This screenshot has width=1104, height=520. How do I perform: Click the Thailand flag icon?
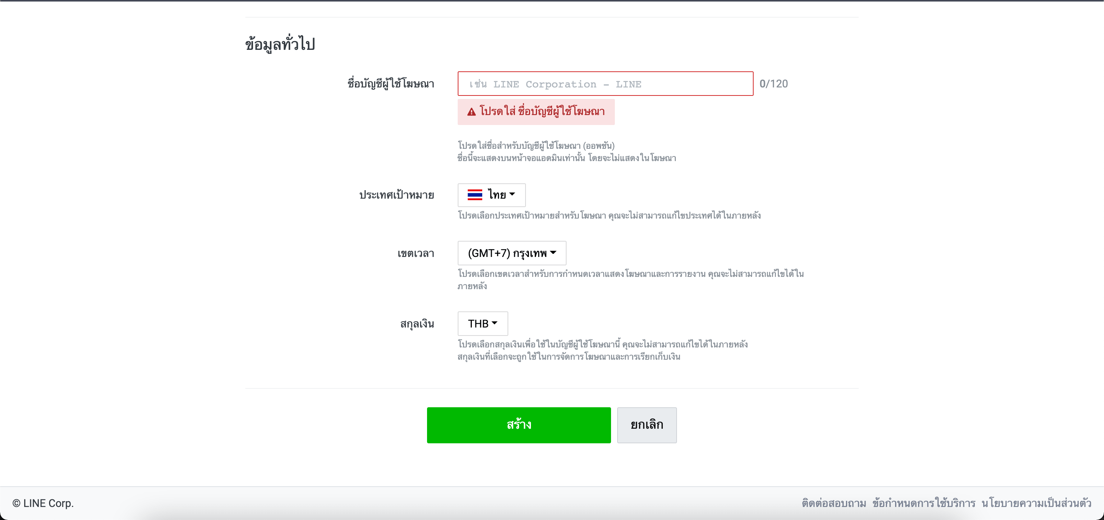(x=475, y=195)
